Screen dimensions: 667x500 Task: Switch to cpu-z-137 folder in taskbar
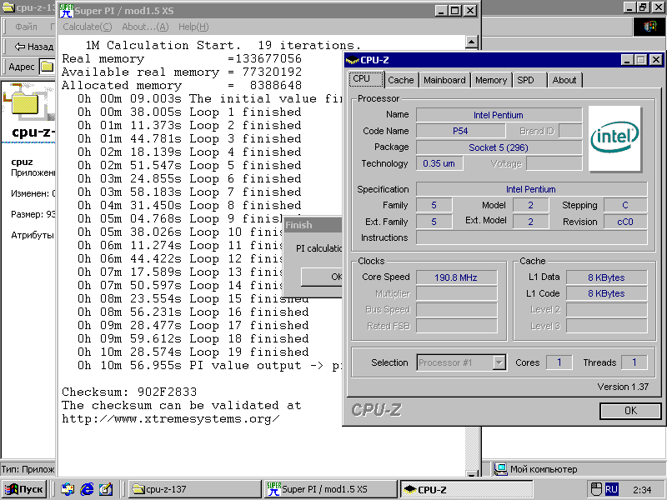pyautogui.click(x=194, y=489)
